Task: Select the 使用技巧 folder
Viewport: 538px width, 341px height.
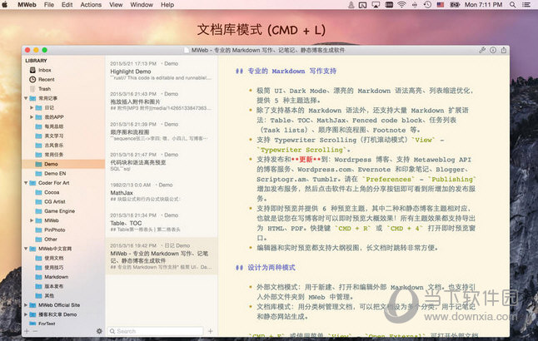Action: (x=53, y=267)
